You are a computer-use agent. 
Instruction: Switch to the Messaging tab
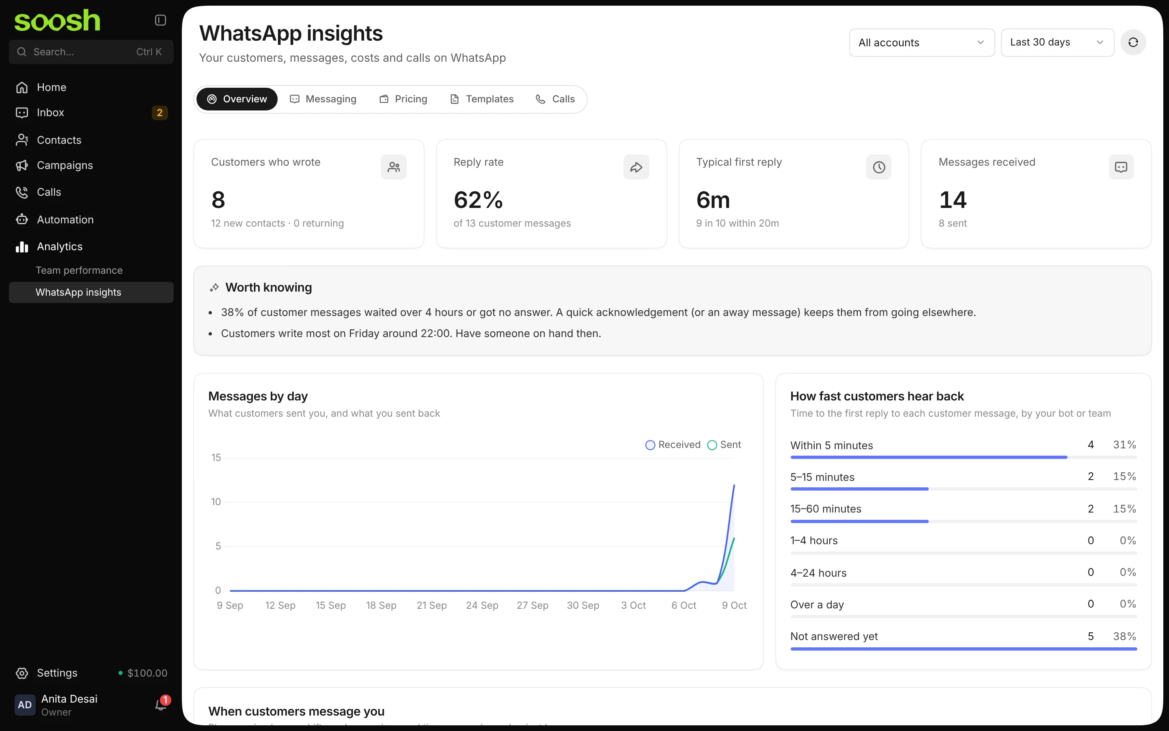[323, 99]
